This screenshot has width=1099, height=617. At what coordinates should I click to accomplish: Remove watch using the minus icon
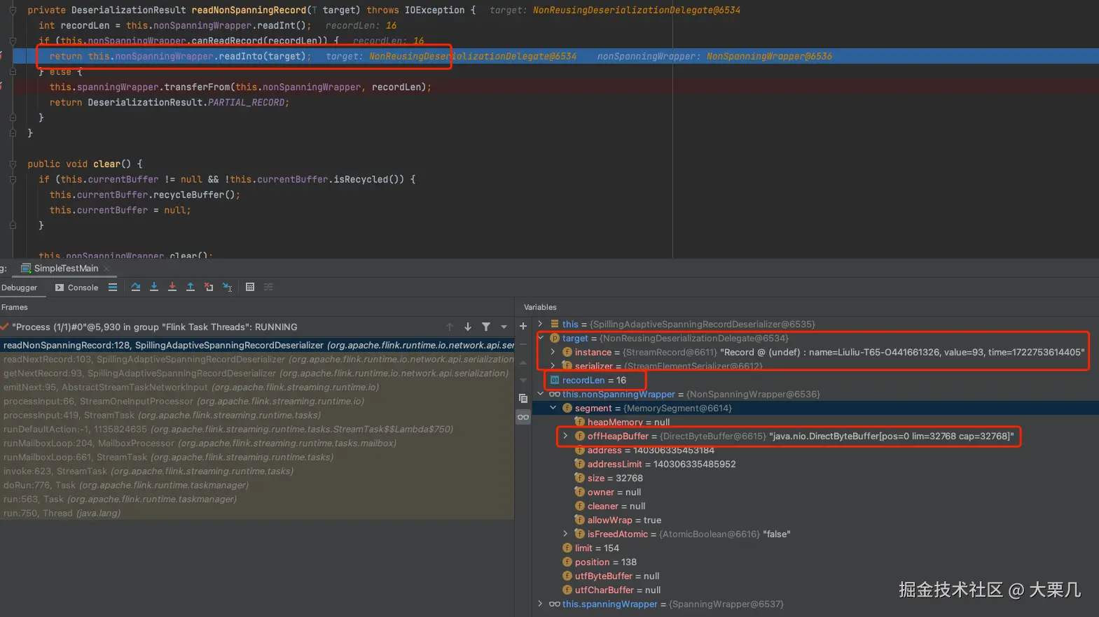click(523, 344)
